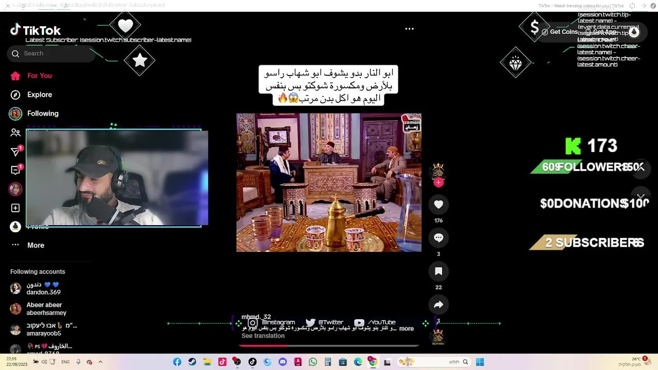Open Messages paper-plane icon with badge
The width and height of the screenshot is (658, 370).
(x=15, y=152)
